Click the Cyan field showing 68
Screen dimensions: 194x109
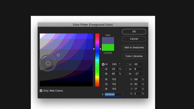click(x=137, y=79)
